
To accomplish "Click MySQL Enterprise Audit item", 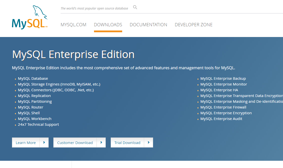I will point(221,119).
